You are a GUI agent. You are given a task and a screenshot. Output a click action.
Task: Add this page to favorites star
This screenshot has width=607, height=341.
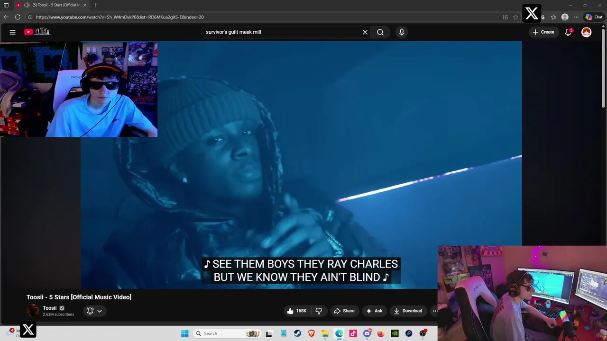coord(515,17)
